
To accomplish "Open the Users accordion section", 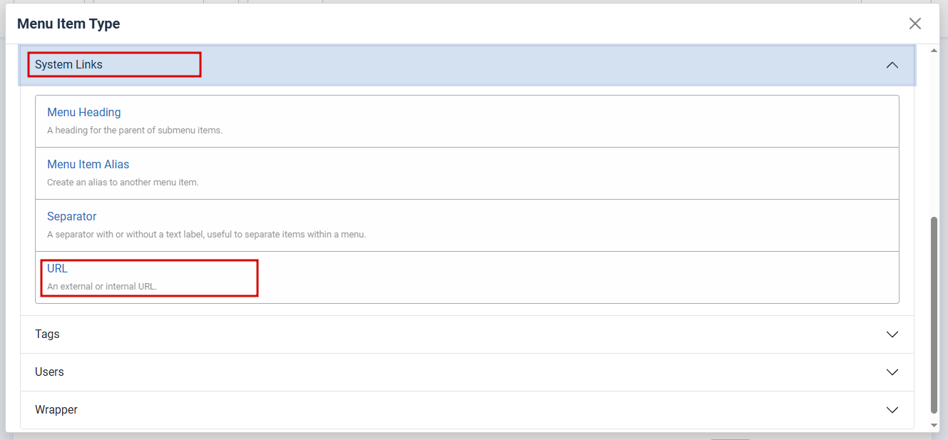I will pyautogui.click(x=467, y=372).
